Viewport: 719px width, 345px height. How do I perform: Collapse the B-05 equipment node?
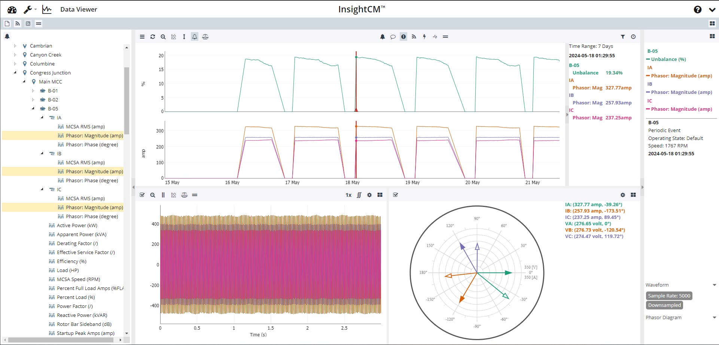pos(33,109)
